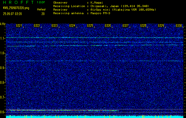Click the Observer field label
The height and width of the screenshot is (118, 186).
[x=60, y=3]
